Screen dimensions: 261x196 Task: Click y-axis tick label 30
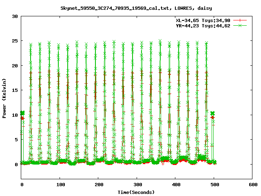point(15,16)
